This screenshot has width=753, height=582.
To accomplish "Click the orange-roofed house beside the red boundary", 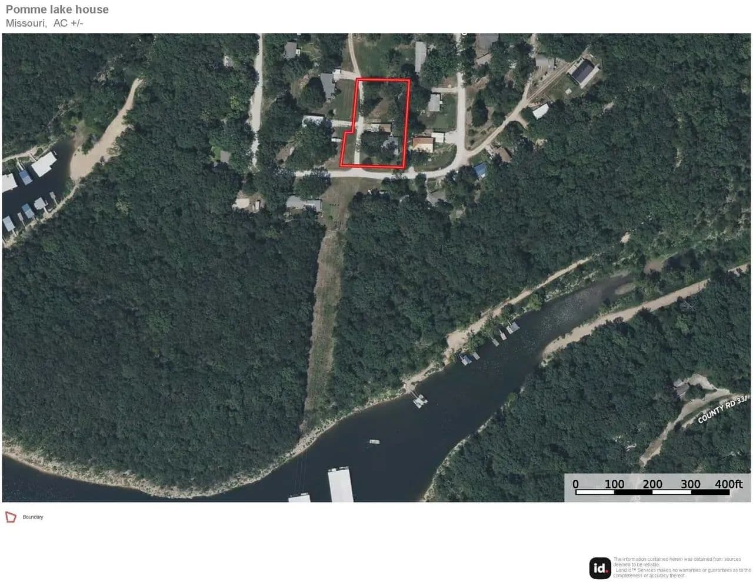I will tap(422, 144).
